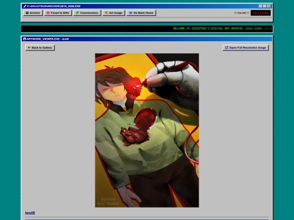
Task: Go to the Commissions page
Action: pos(87,12)
